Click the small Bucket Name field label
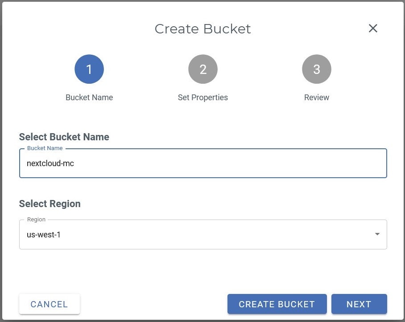The height and width of the screenshot is (322, 405). click(45, 148)
